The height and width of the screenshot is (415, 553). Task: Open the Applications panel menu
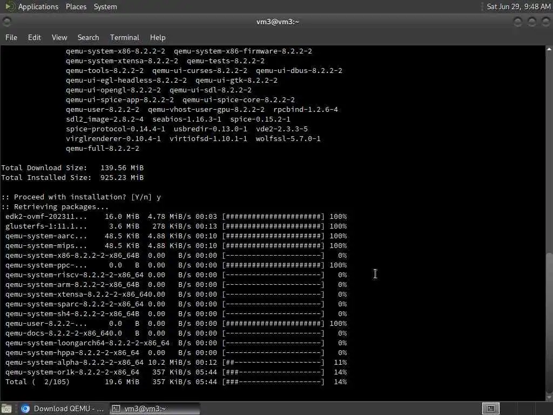[x=38, y=6]
